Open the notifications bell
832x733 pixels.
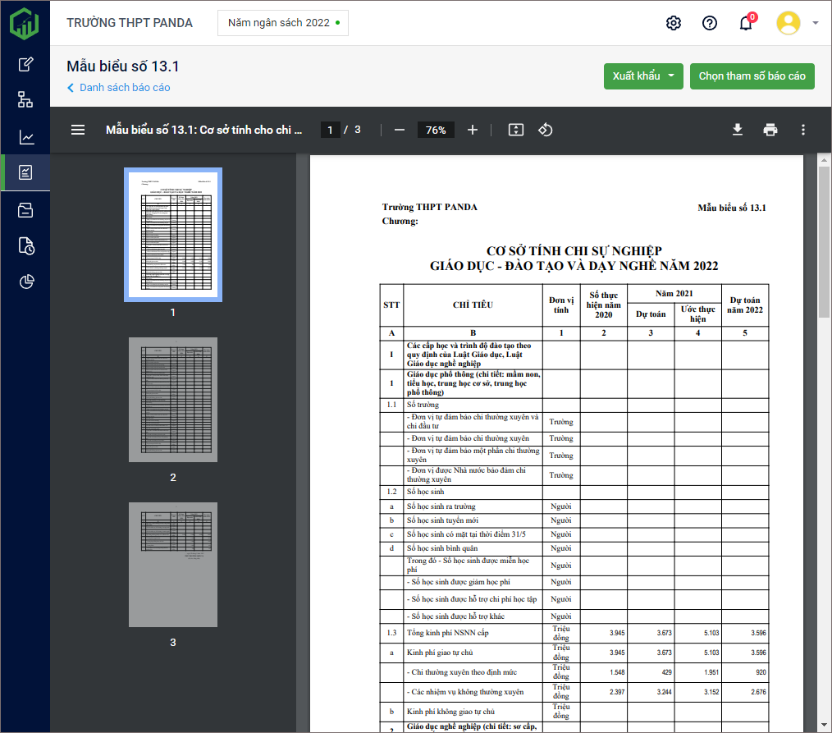coord(746,23)
